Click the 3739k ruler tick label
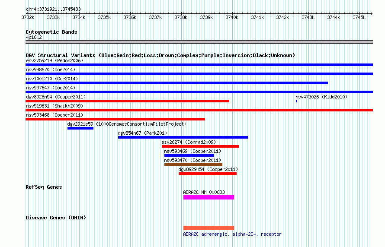385x247 pixels. point(206,17)
